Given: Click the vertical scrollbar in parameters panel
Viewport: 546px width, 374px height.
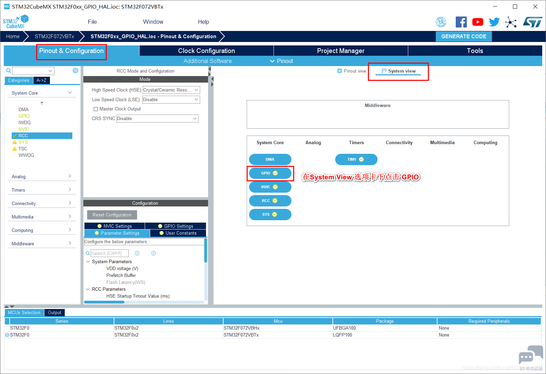Looking at the screenshot, I should pos(206,250).
